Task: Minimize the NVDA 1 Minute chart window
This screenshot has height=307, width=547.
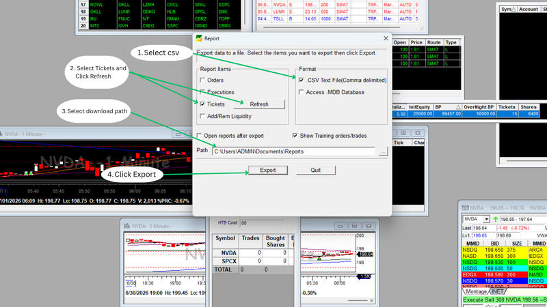Action: click(178, 134)
